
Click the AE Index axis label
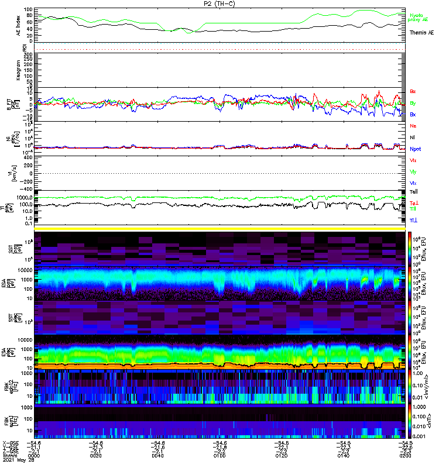(19, 26)
